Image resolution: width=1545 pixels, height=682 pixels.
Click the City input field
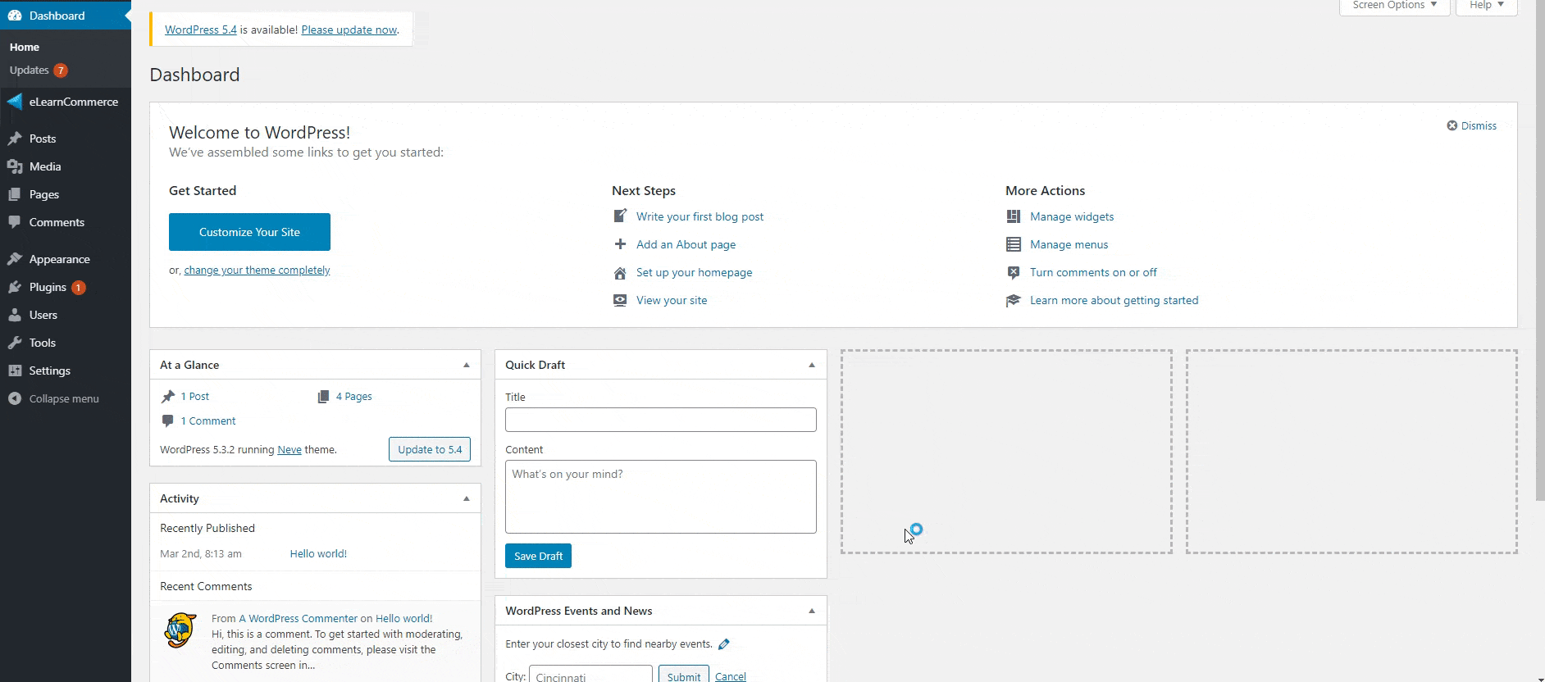(x=590, y=675)
